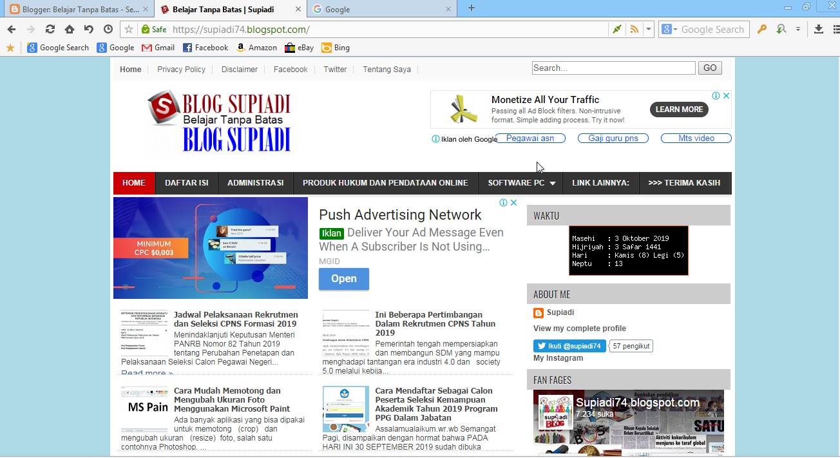This screenshot has width=840, height=458.
Task: Open the browser main menu icon
Action: click(835, 29)
